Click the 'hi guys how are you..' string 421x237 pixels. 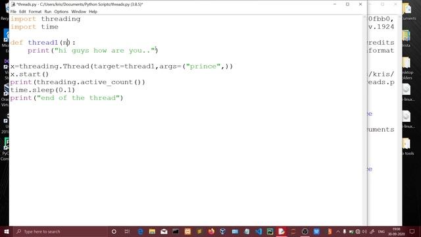(105, 51)
